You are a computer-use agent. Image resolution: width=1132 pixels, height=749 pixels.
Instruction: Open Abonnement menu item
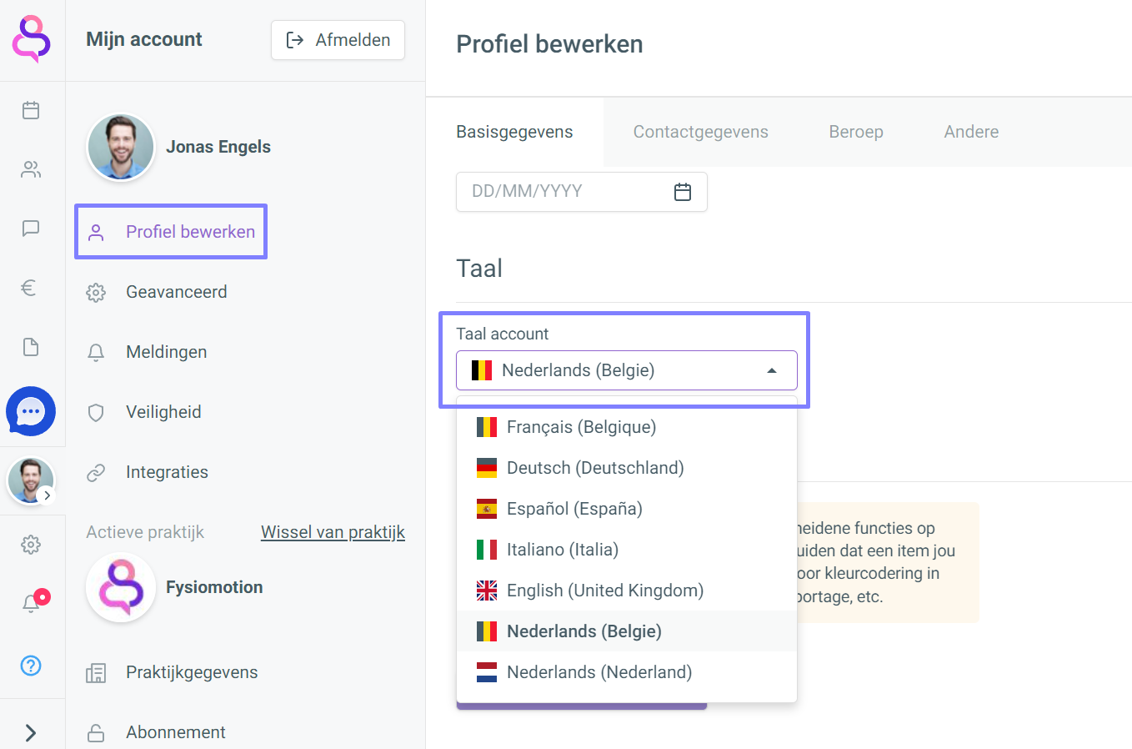tap(156, 732)
